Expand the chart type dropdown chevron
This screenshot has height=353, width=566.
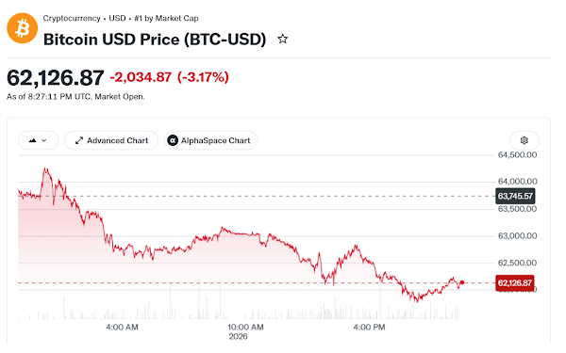click(x=44, y=140)
